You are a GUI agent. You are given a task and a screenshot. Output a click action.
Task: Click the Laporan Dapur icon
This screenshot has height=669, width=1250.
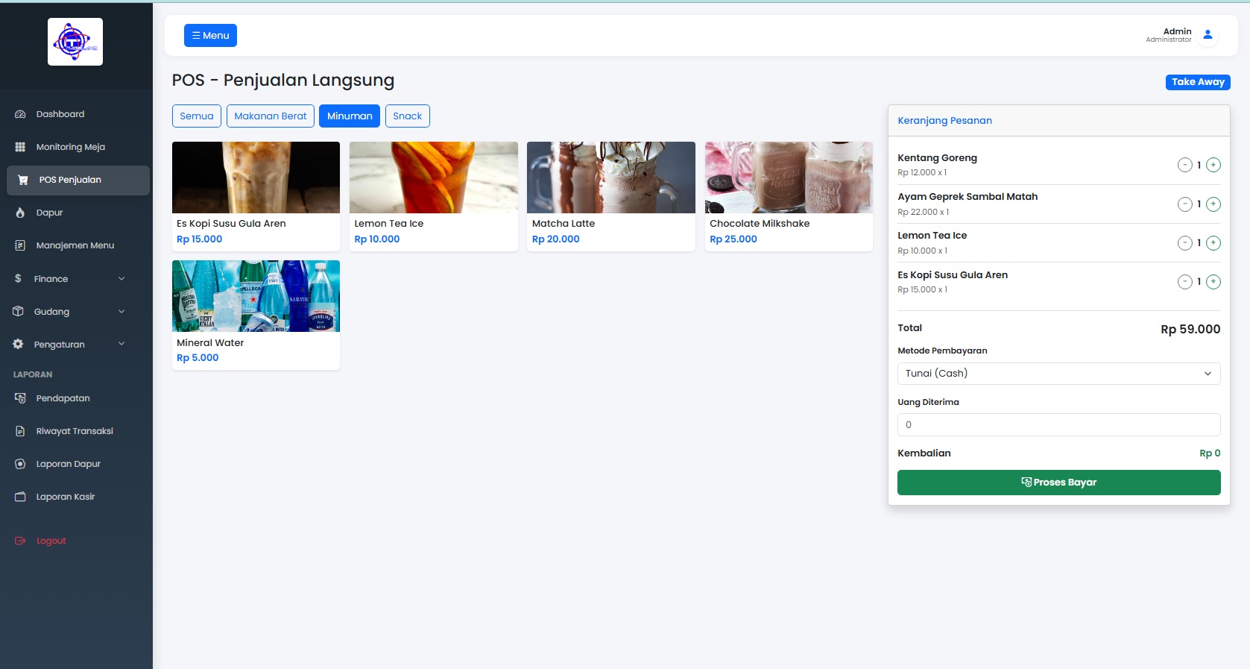point(20,464)
